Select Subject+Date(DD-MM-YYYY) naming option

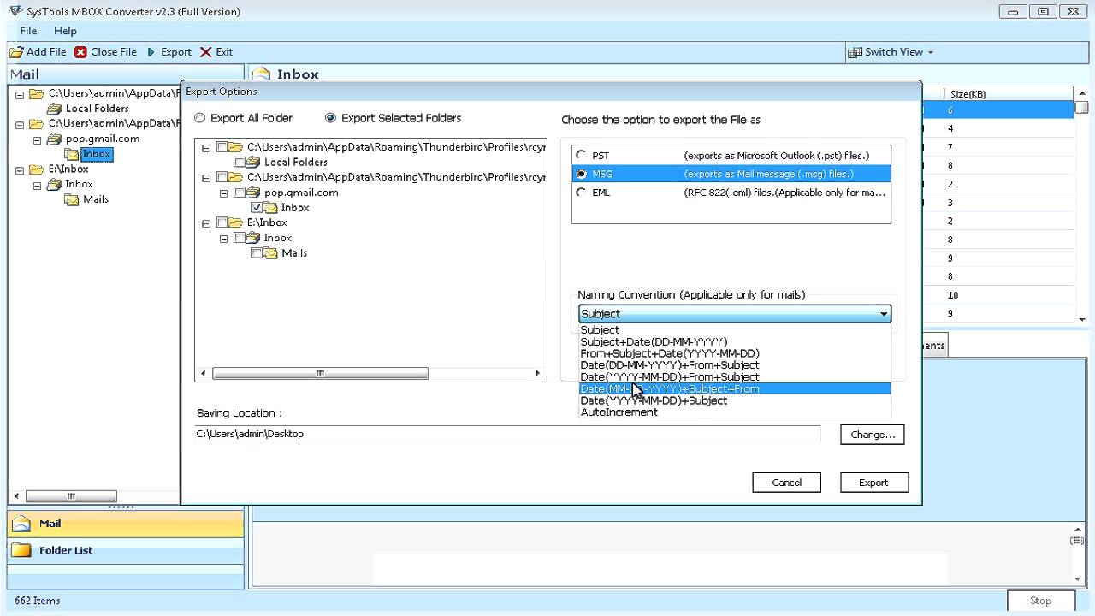654,341
